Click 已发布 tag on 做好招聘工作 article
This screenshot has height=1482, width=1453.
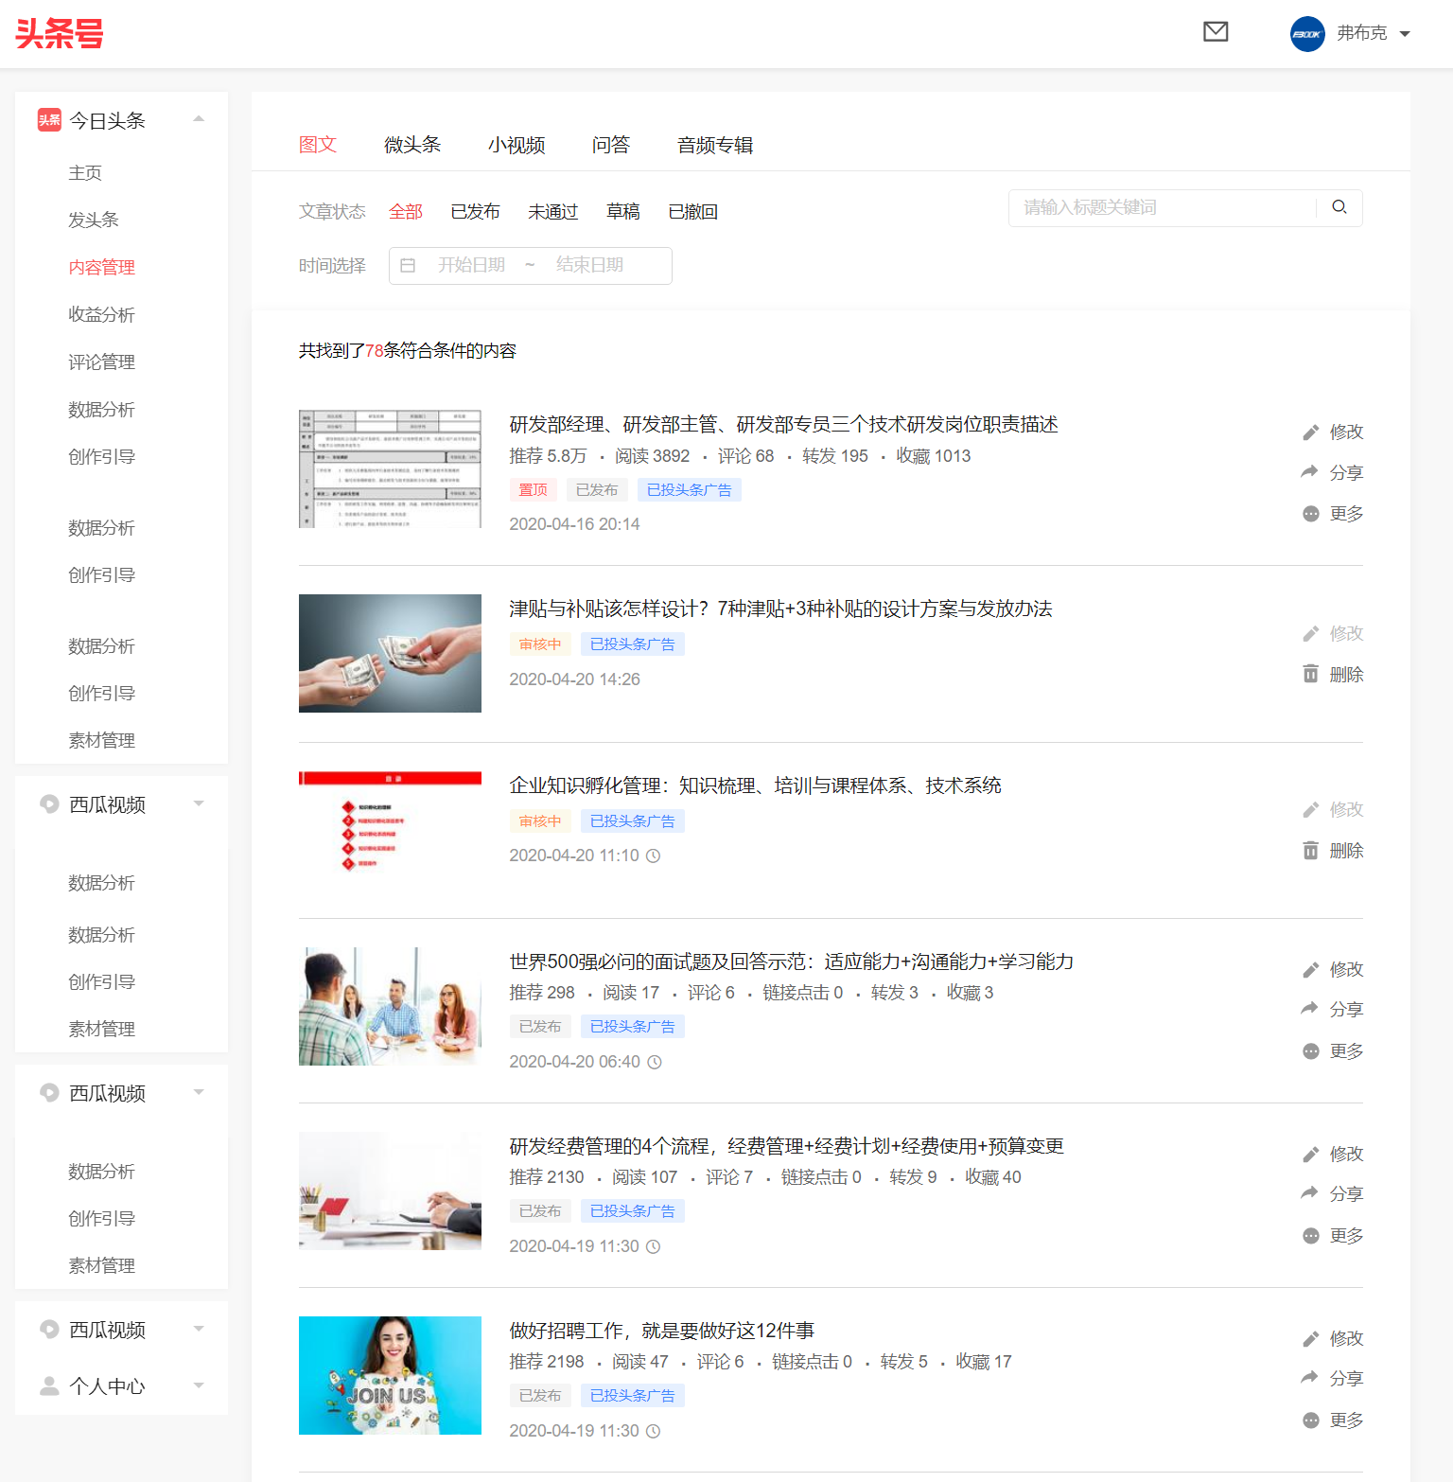pyautogui.click(x=539, y=1396)
